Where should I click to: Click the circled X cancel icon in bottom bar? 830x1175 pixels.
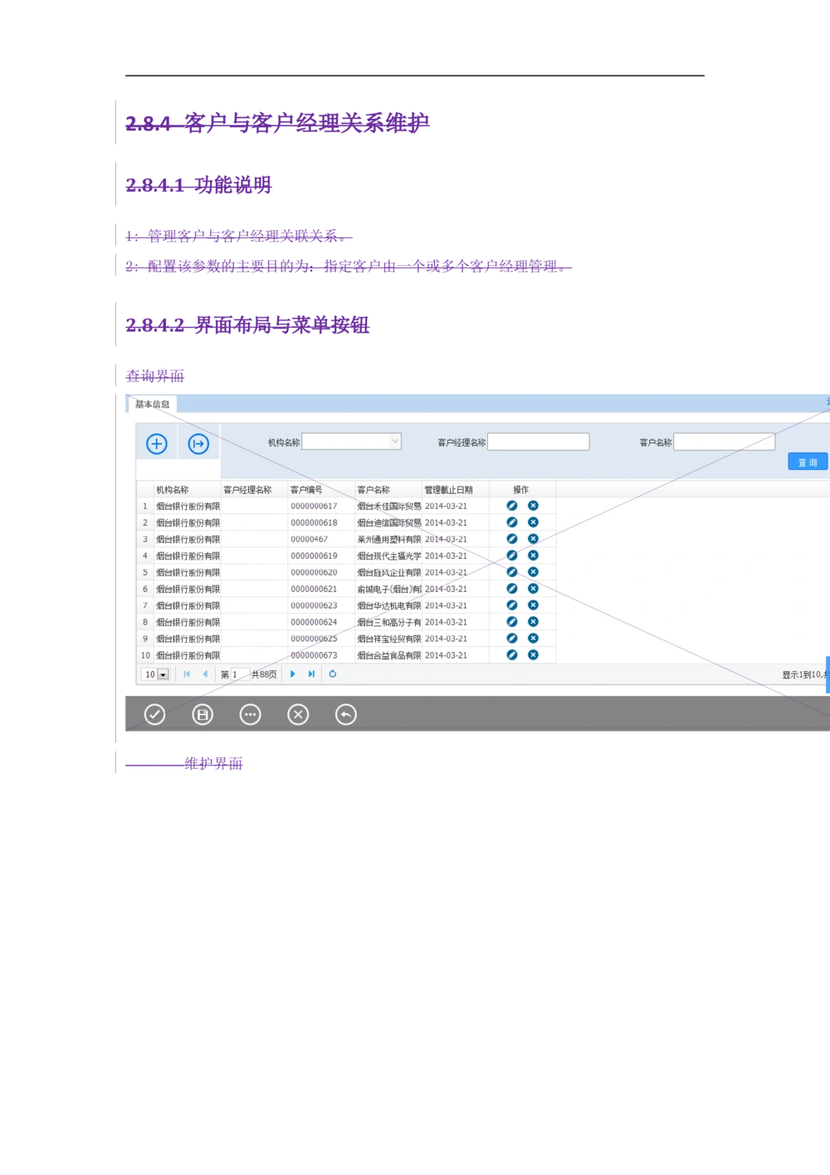[298, 715]
